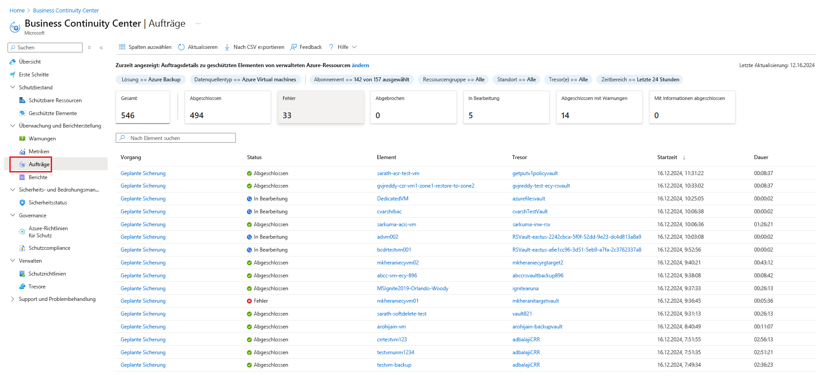Open the Ressourcengruppe == Alle filter
The height and width of the screenshot is (376, 829).
tap(453, 80)
